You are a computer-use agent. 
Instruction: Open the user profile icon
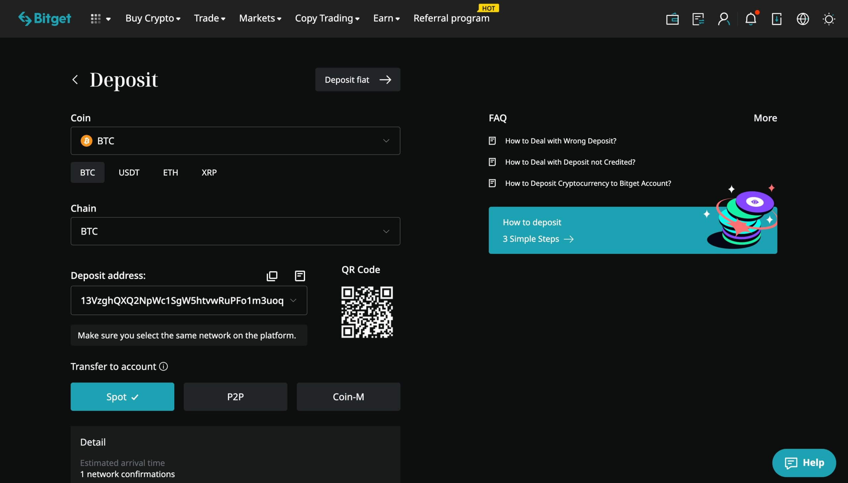click(x=724, y=19)
